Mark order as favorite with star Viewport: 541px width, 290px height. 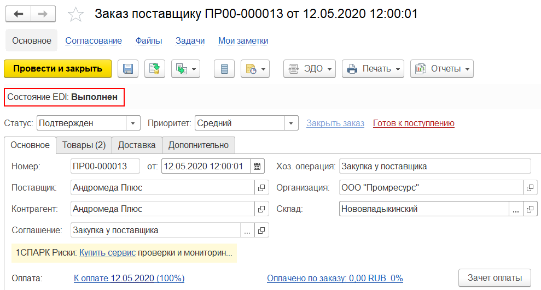click(75, 15)
